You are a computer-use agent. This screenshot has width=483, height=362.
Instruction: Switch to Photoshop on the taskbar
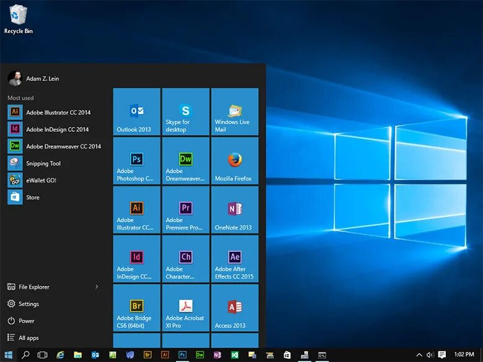[182, 355]
